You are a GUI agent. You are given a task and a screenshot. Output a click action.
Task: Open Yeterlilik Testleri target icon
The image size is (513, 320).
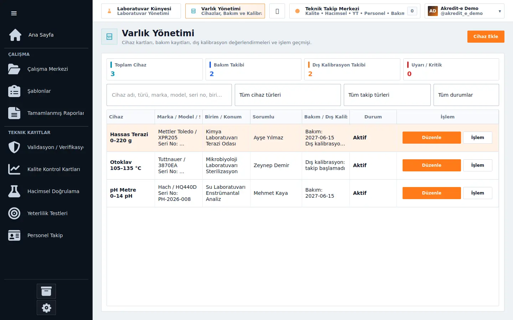tap(14, 213)
